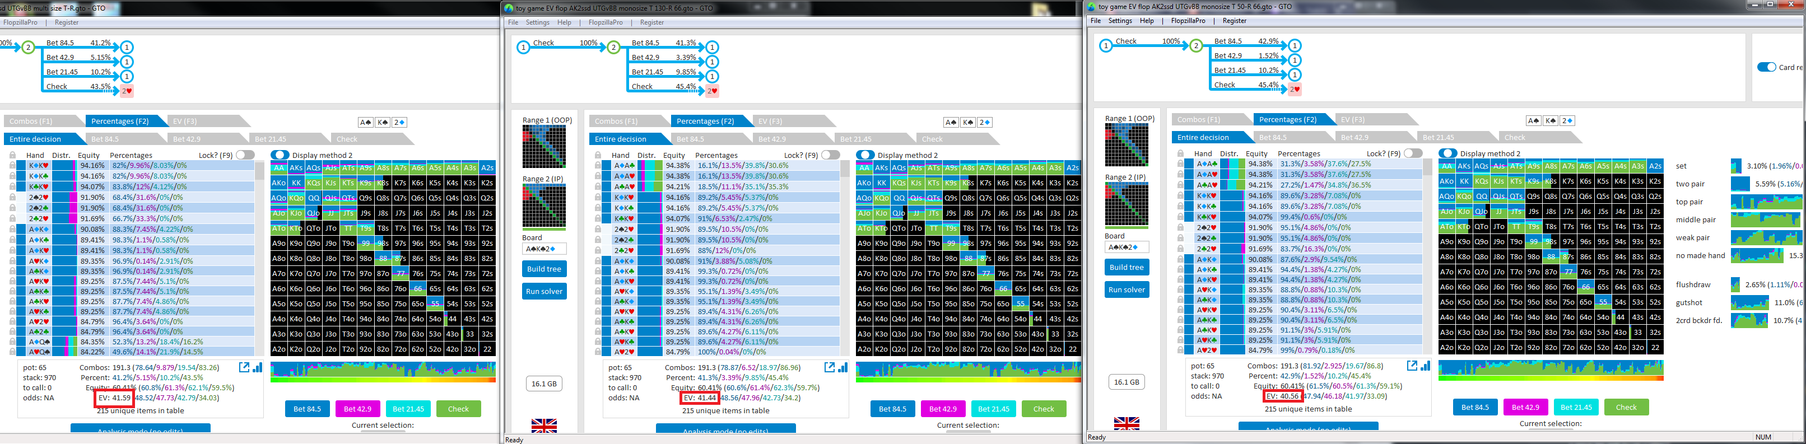
Task: Switch Display method toggle in T 130-R 66 window
Action: tap(865, 155)
